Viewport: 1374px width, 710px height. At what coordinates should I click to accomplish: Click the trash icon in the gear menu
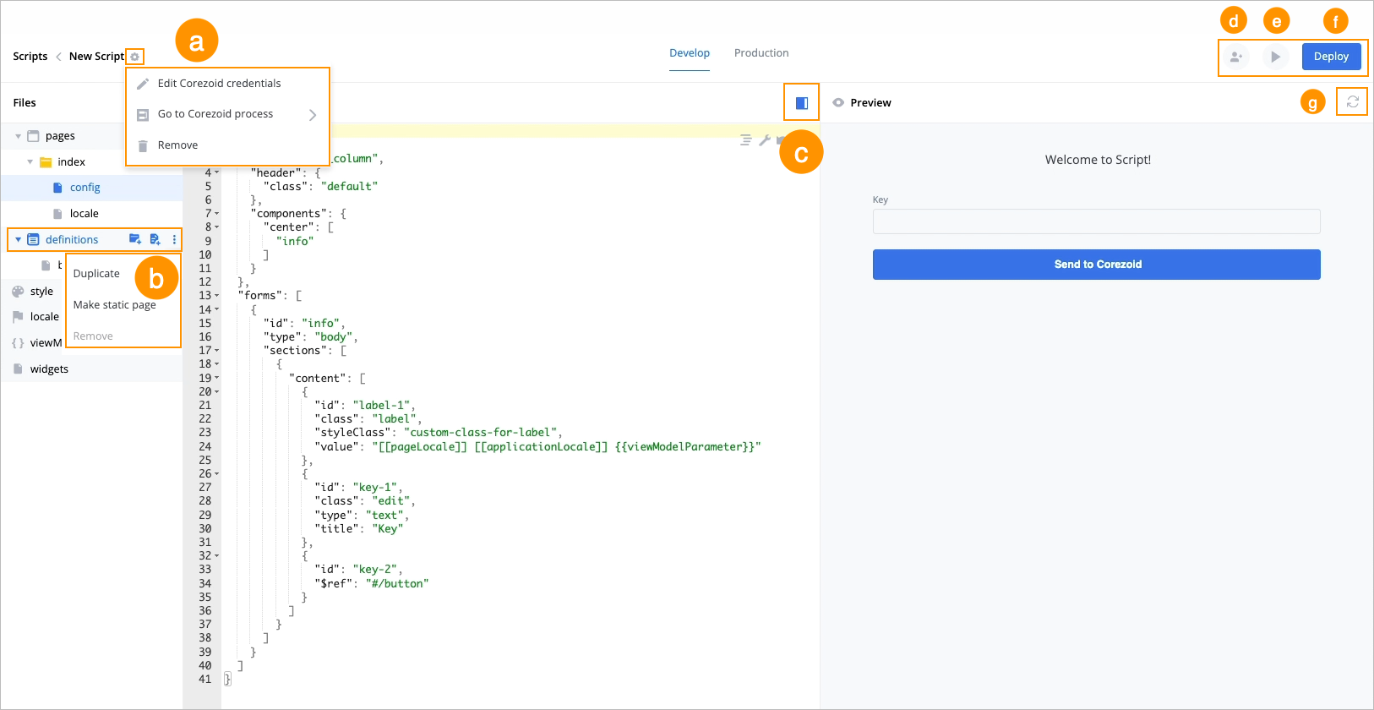tap(143, 145)
